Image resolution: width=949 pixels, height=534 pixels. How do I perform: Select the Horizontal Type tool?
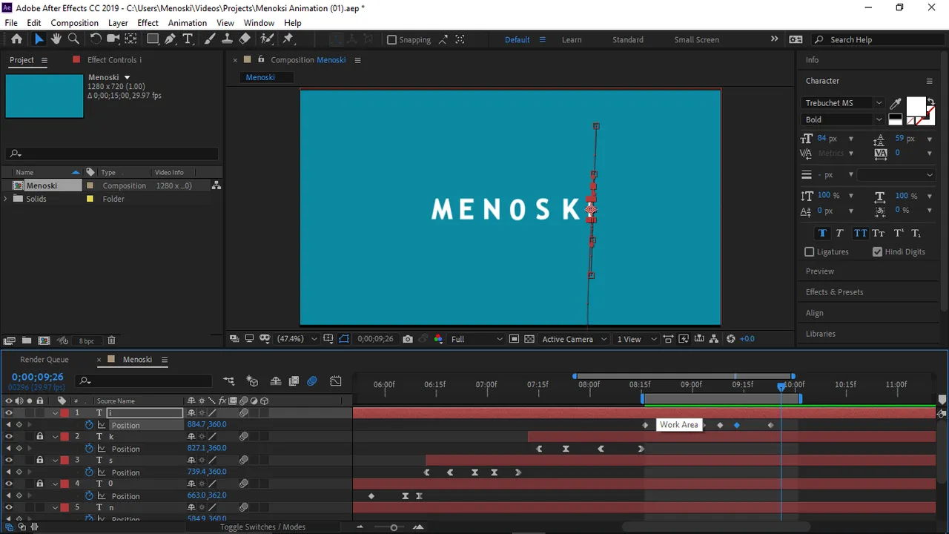point(188,39)
